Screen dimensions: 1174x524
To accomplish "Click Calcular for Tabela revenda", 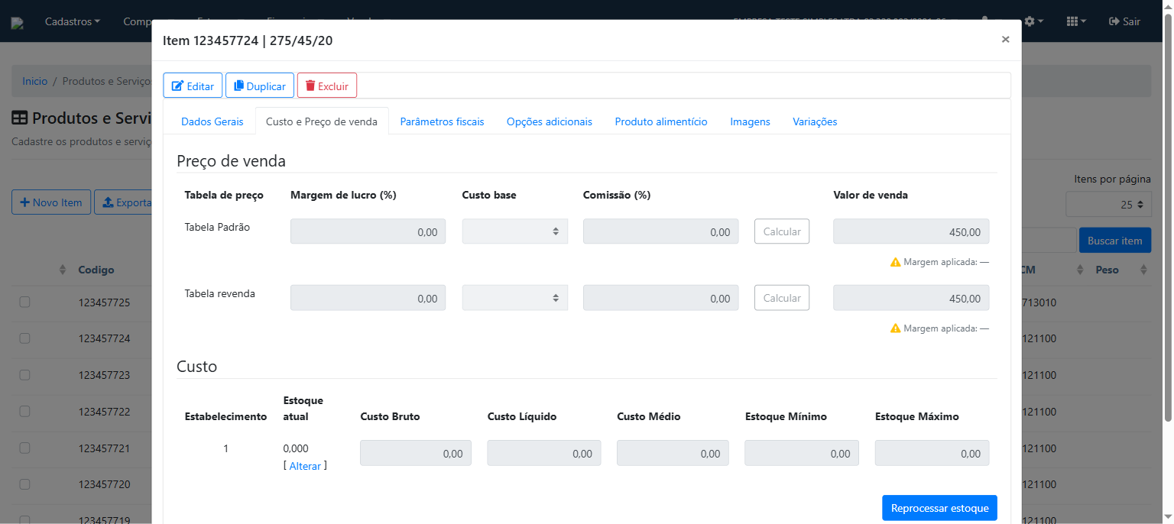I will tap(782, 298).
